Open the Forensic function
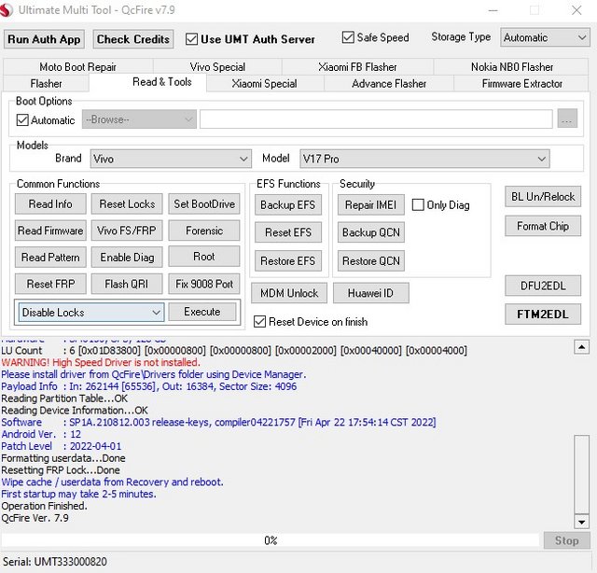This screenshot has height=573, width=597. pos(204,231)
